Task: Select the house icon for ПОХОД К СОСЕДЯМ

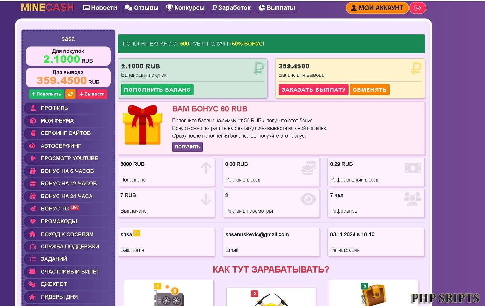Action: click(33, 234)
